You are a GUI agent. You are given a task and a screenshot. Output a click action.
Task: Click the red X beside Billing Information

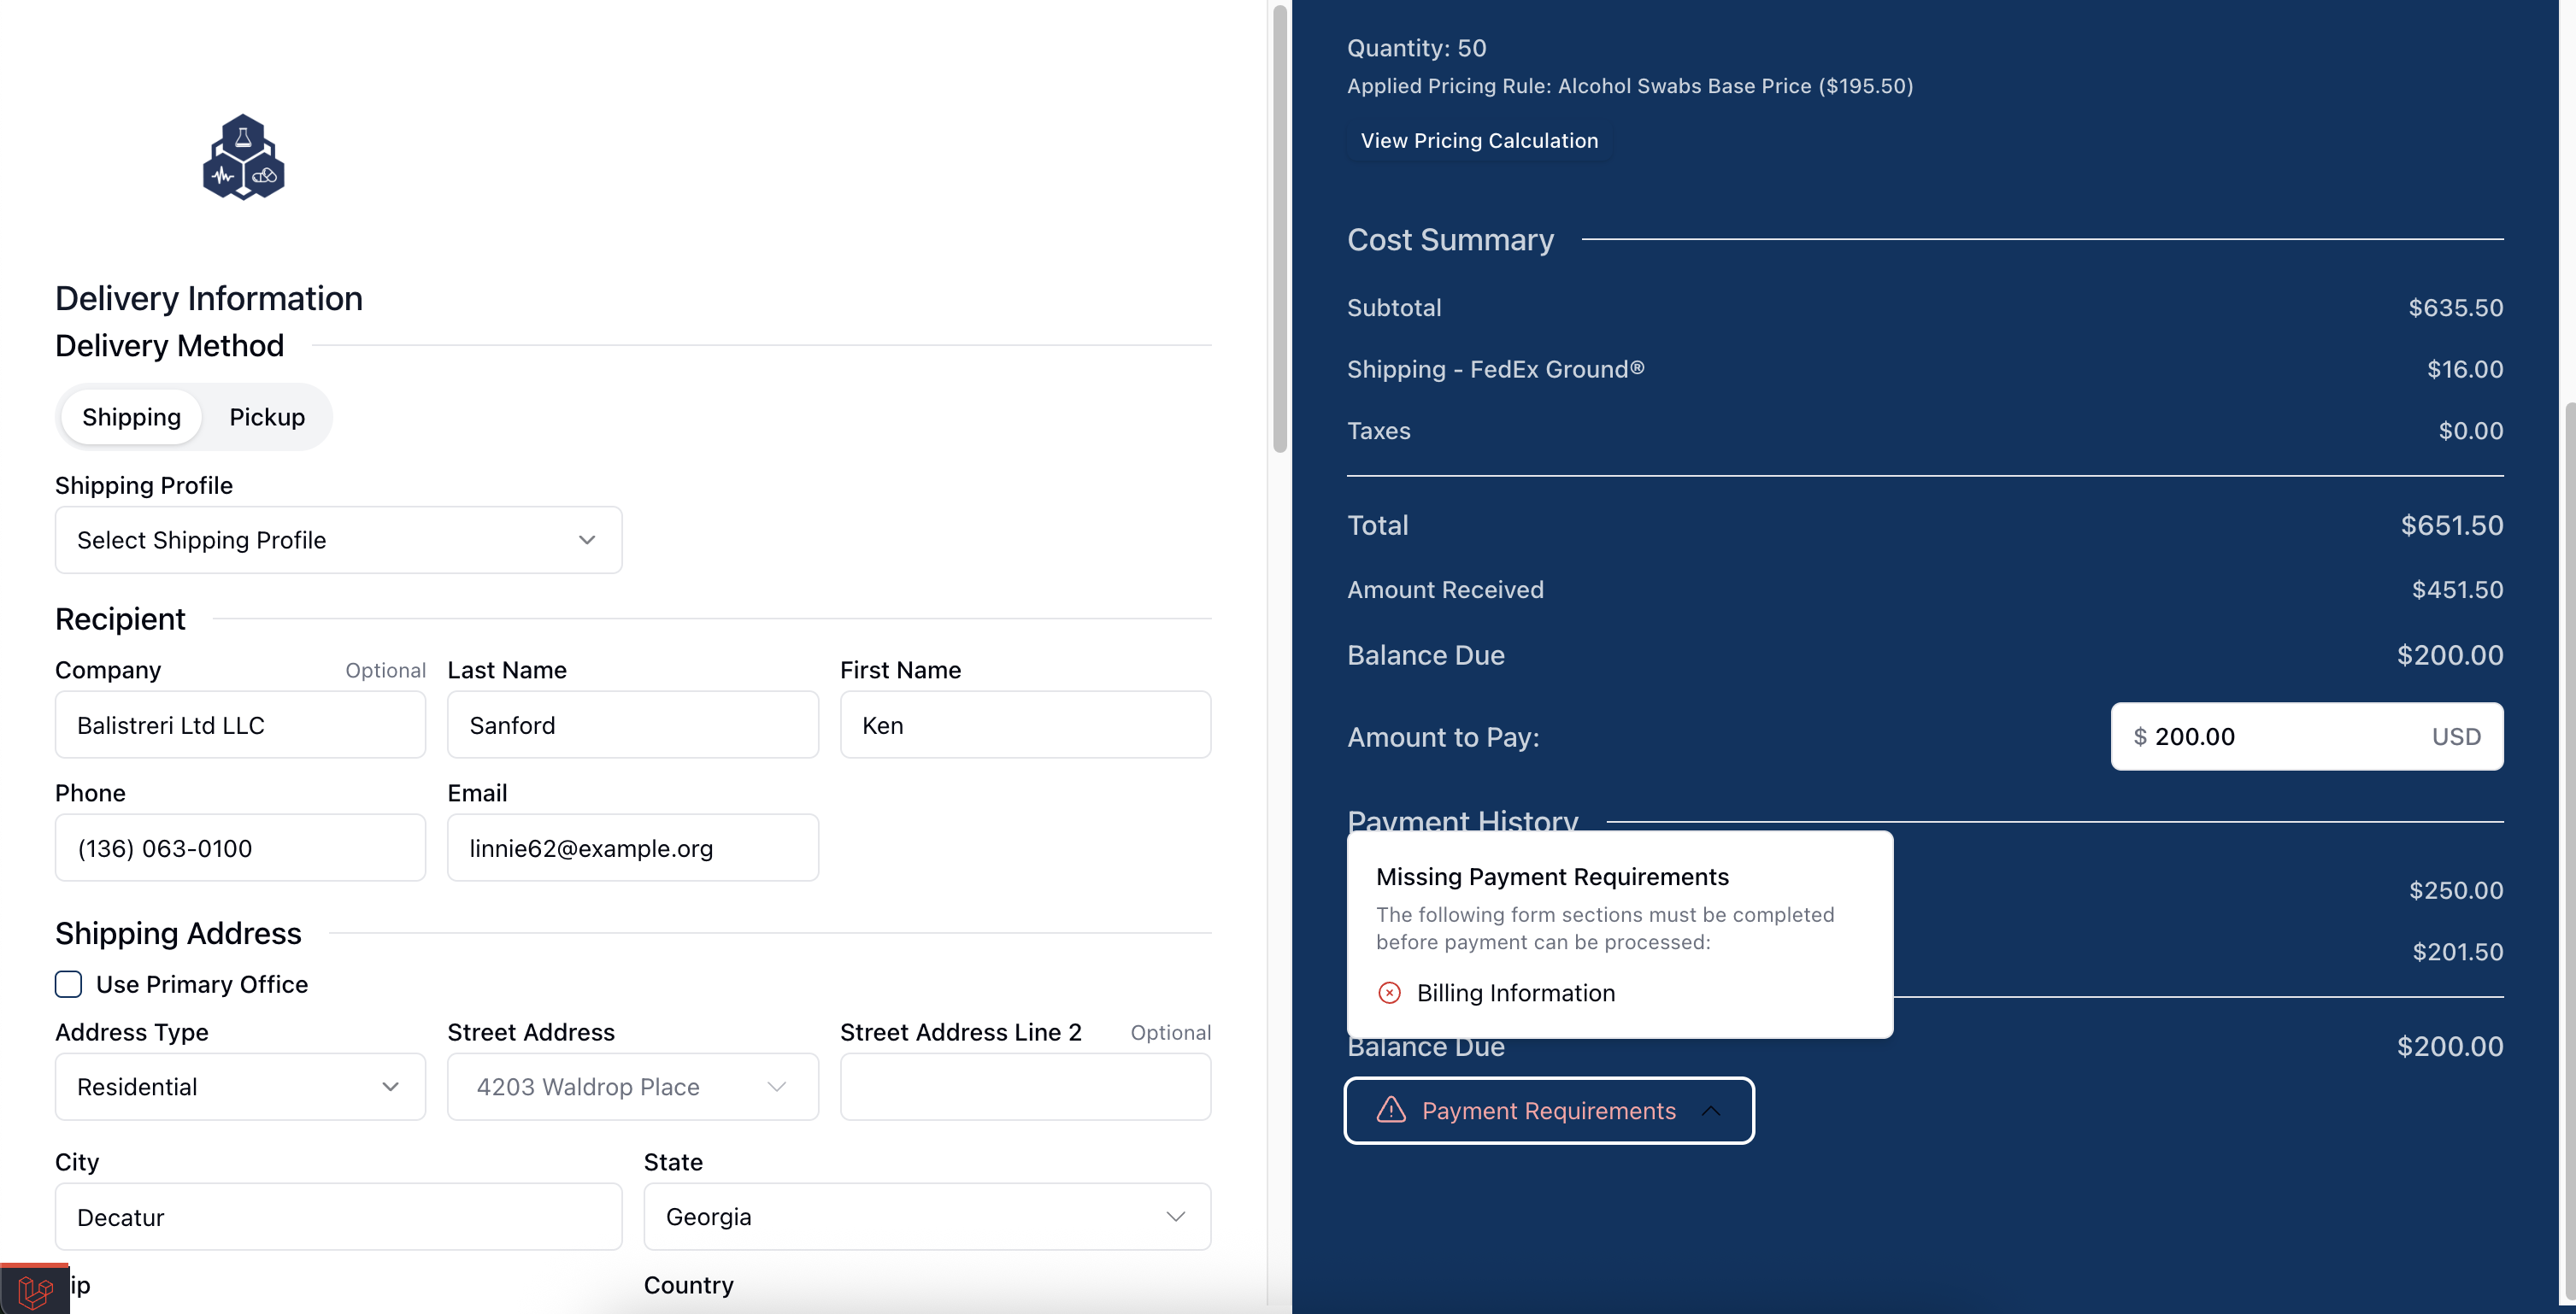click(1389, 992)
